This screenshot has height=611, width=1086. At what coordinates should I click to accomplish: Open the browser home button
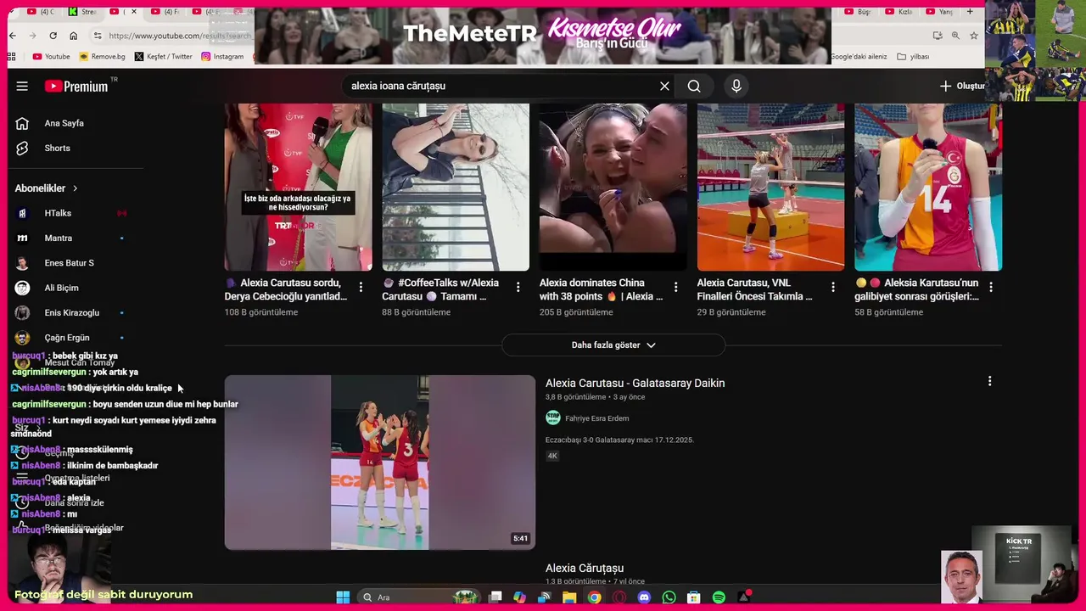73,36
